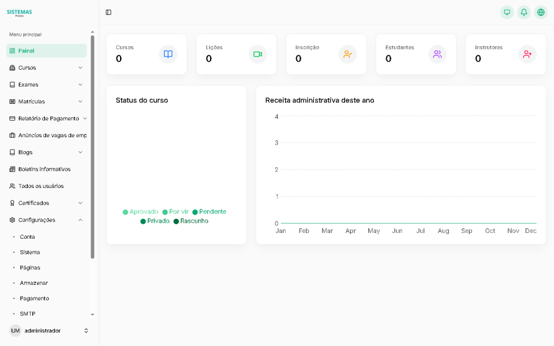The image size is (554, 346).
Task: Select Todos os usuários in the sidebar
Action: pos(46,186)
